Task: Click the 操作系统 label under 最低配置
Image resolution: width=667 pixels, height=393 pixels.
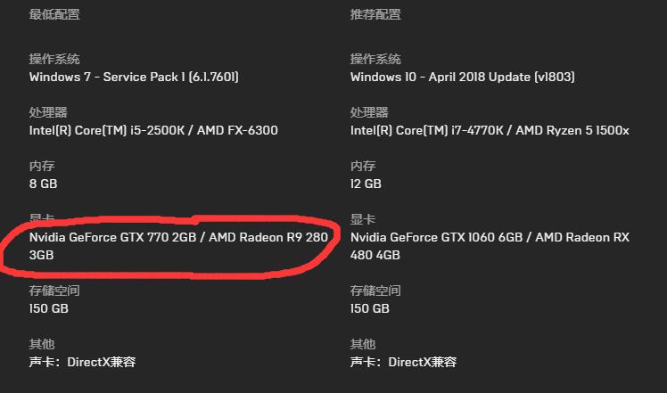Action: pyautogui.click(x=54, y=60)
